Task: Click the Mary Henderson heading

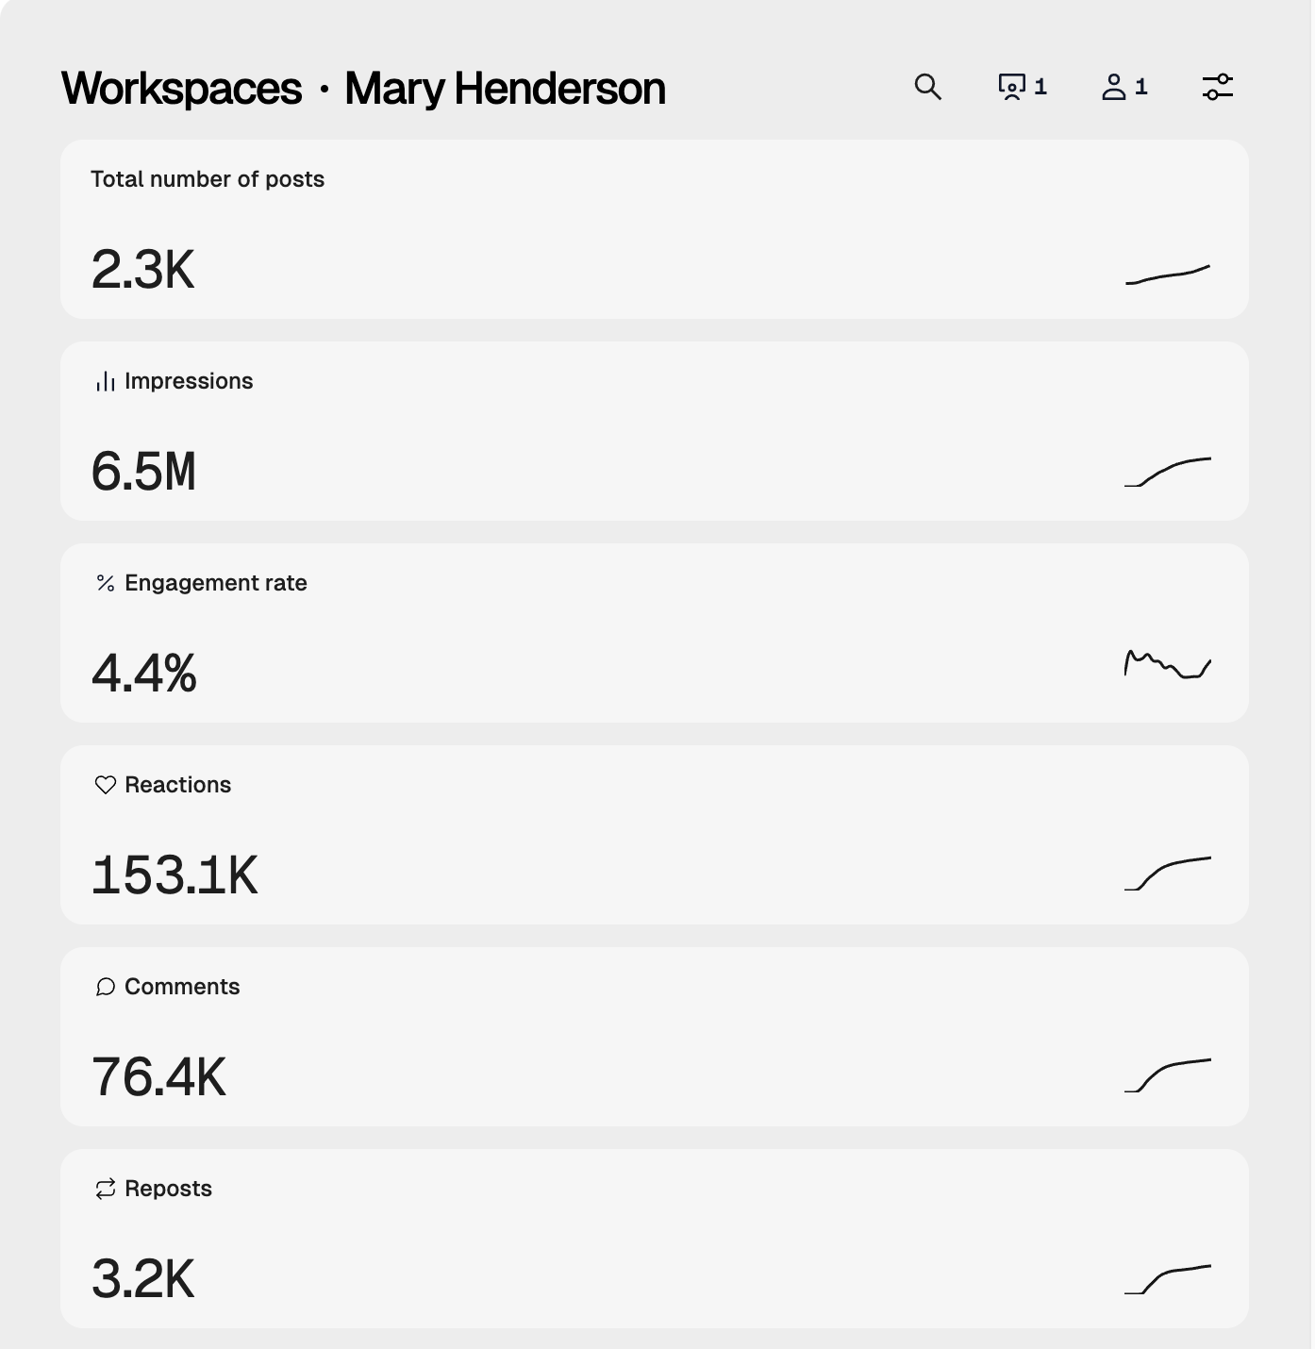Action: (505, 89)
